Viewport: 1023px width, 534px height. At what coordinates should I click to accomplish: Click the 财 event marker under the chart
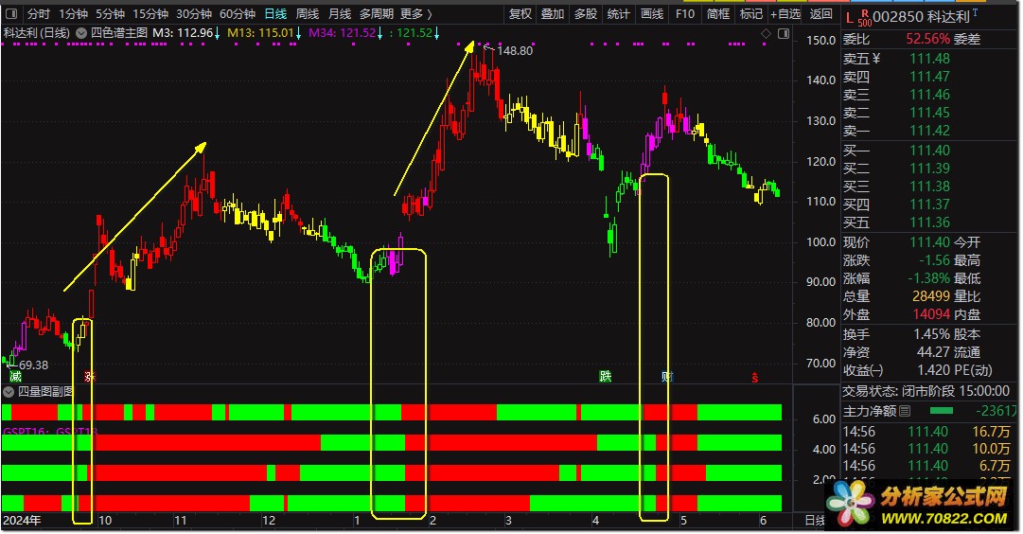point(667,377)
